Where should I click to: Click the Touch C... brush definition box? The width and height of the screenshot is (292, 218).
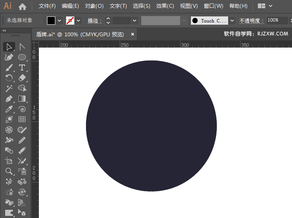tap(209, 20)
